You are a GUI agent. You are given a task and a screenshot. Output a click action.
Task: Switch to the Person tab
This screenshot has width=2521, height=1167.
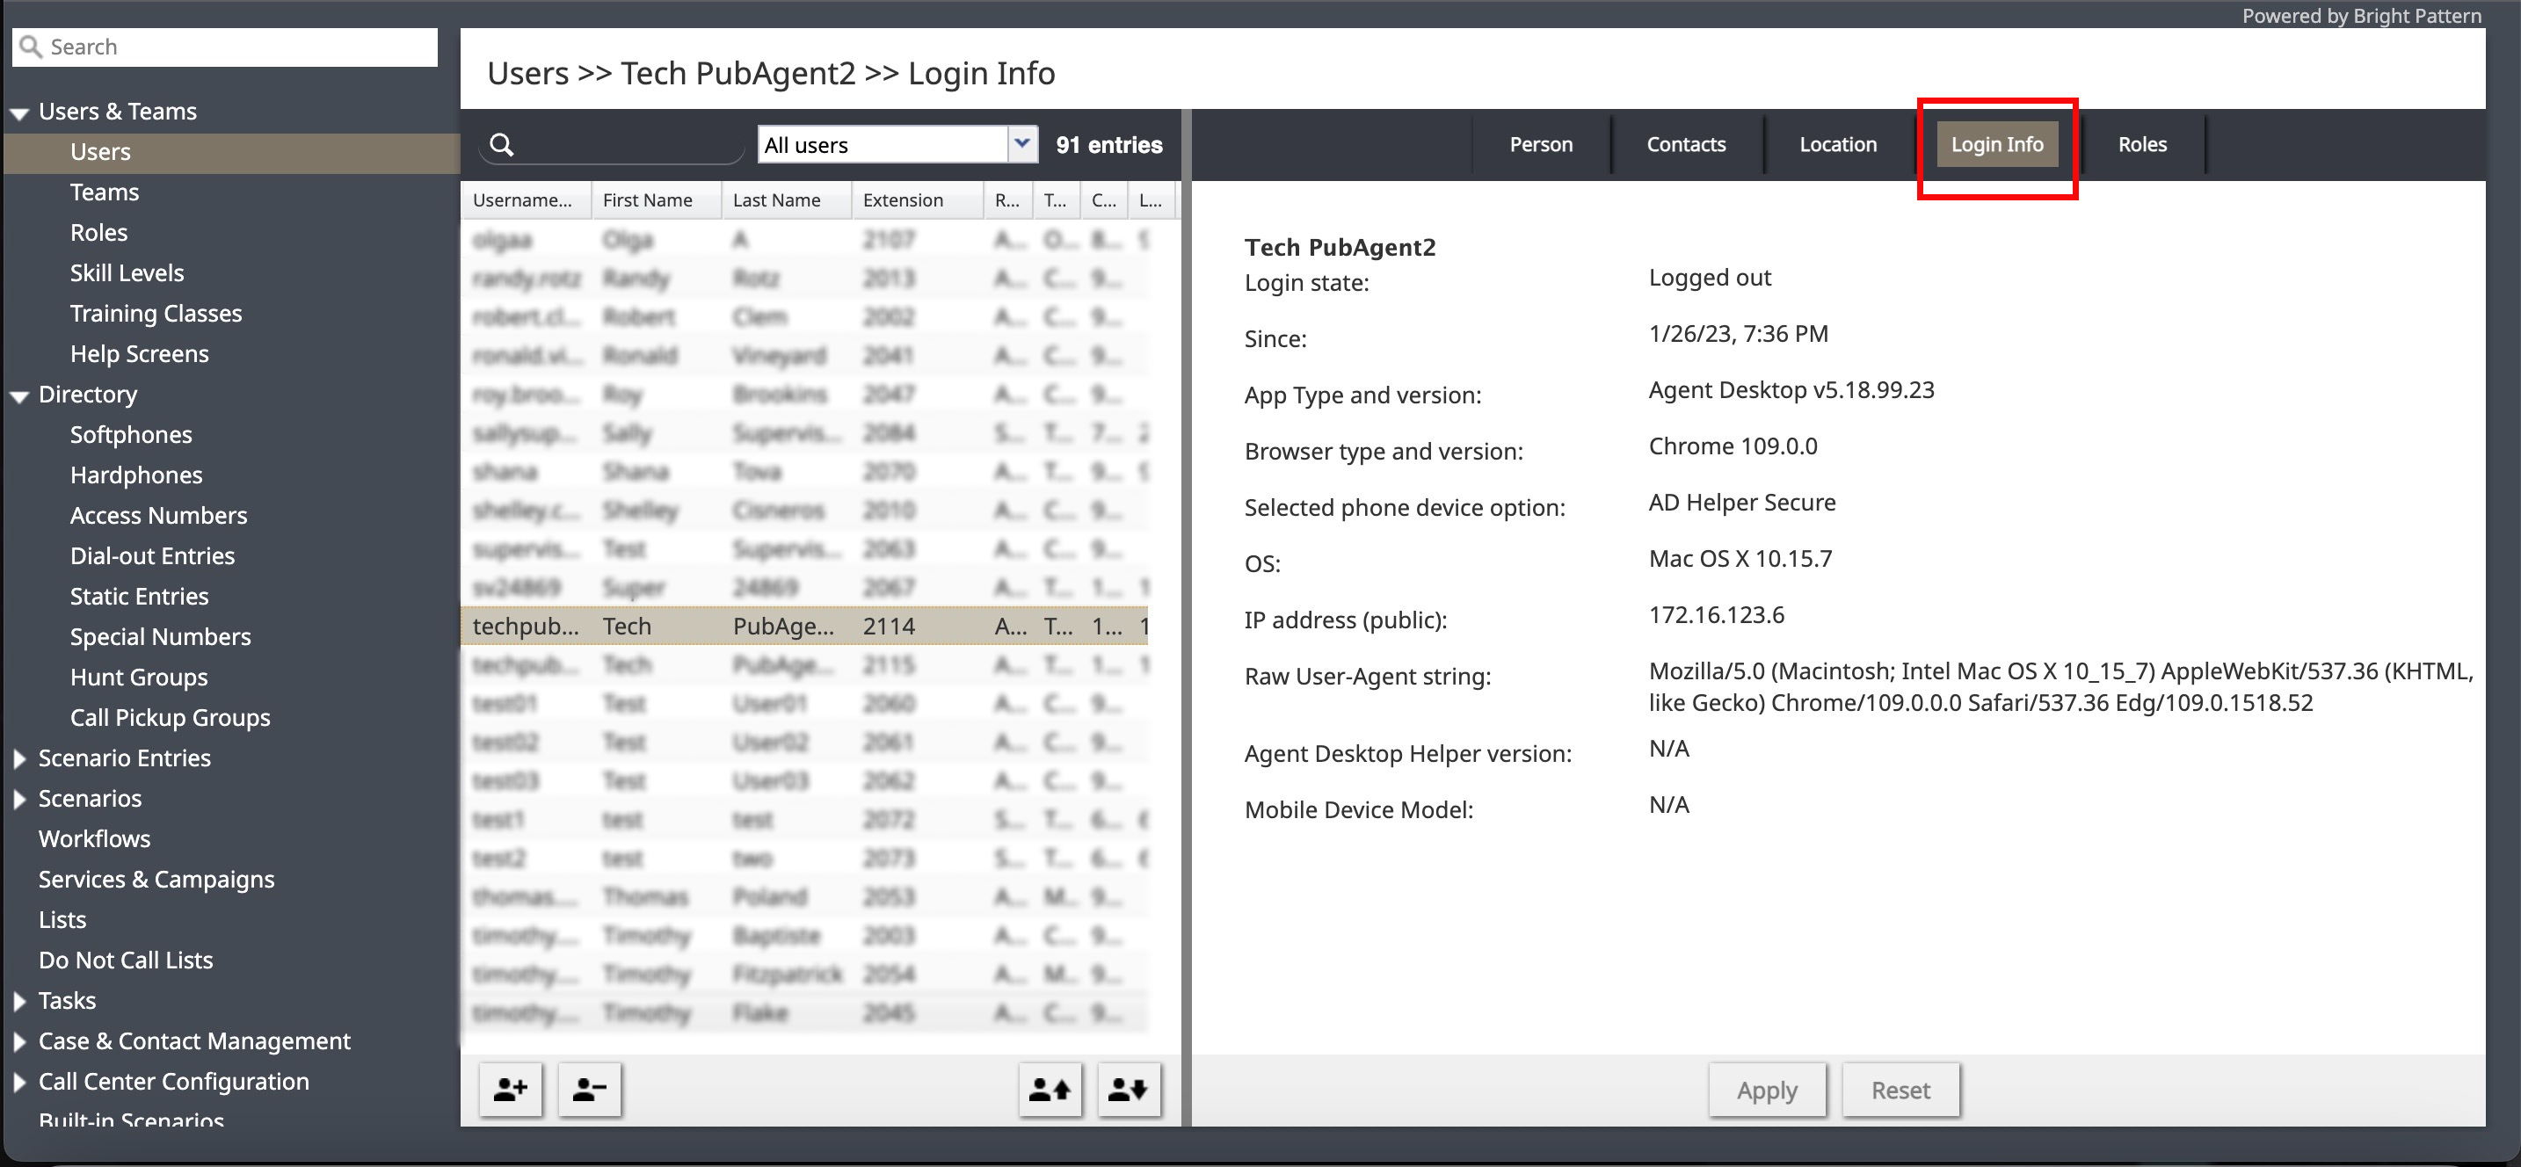tap(1540, 144)
